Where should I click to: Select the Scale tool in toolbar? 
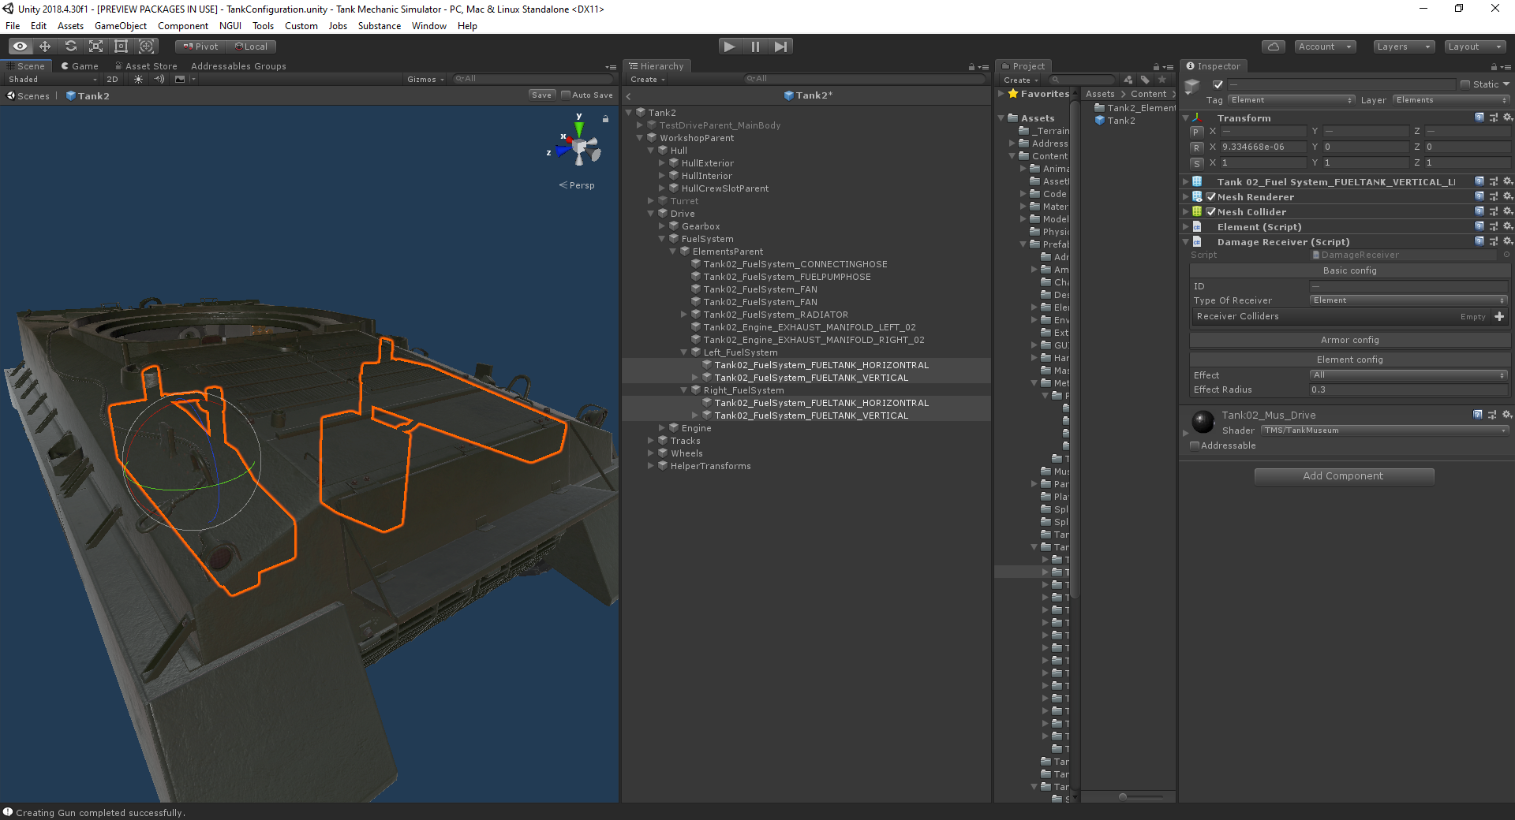tap(96, 47)
